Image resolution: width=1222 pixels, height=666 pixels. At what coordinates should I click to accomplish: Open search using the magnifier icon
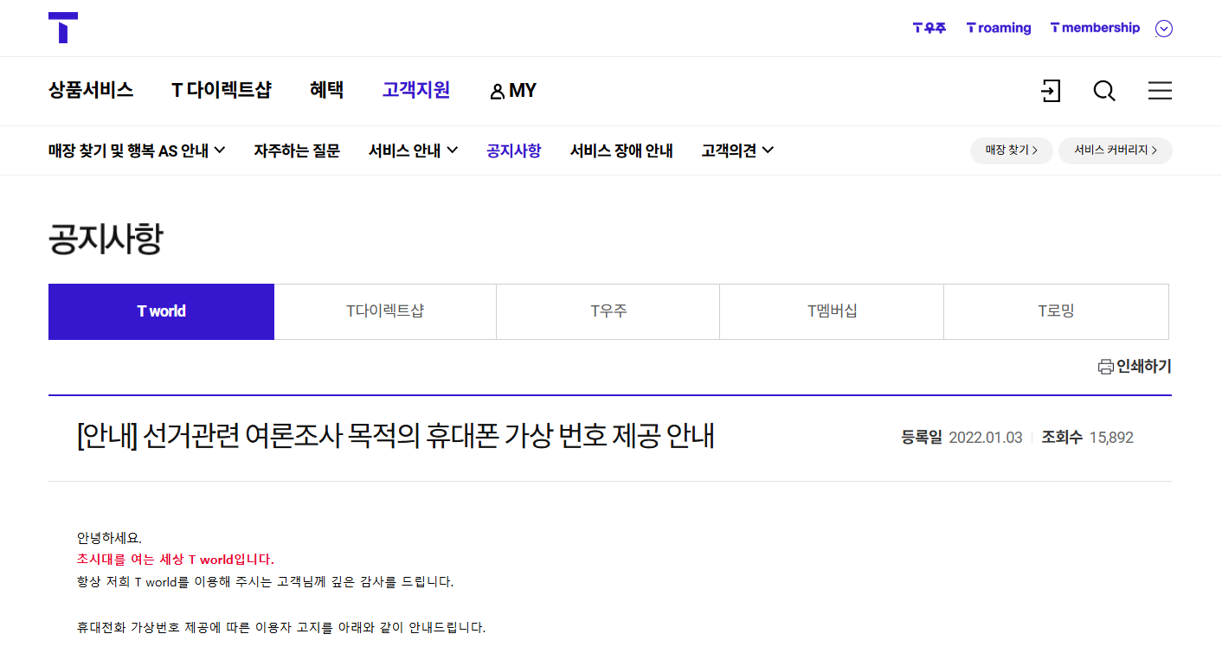pos(1104,90)
